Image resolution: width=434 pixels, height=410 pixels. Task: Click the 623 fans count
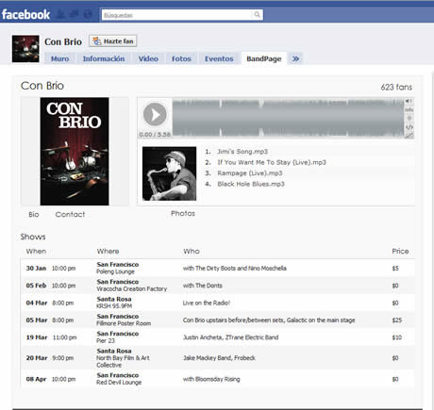point(396,87)
